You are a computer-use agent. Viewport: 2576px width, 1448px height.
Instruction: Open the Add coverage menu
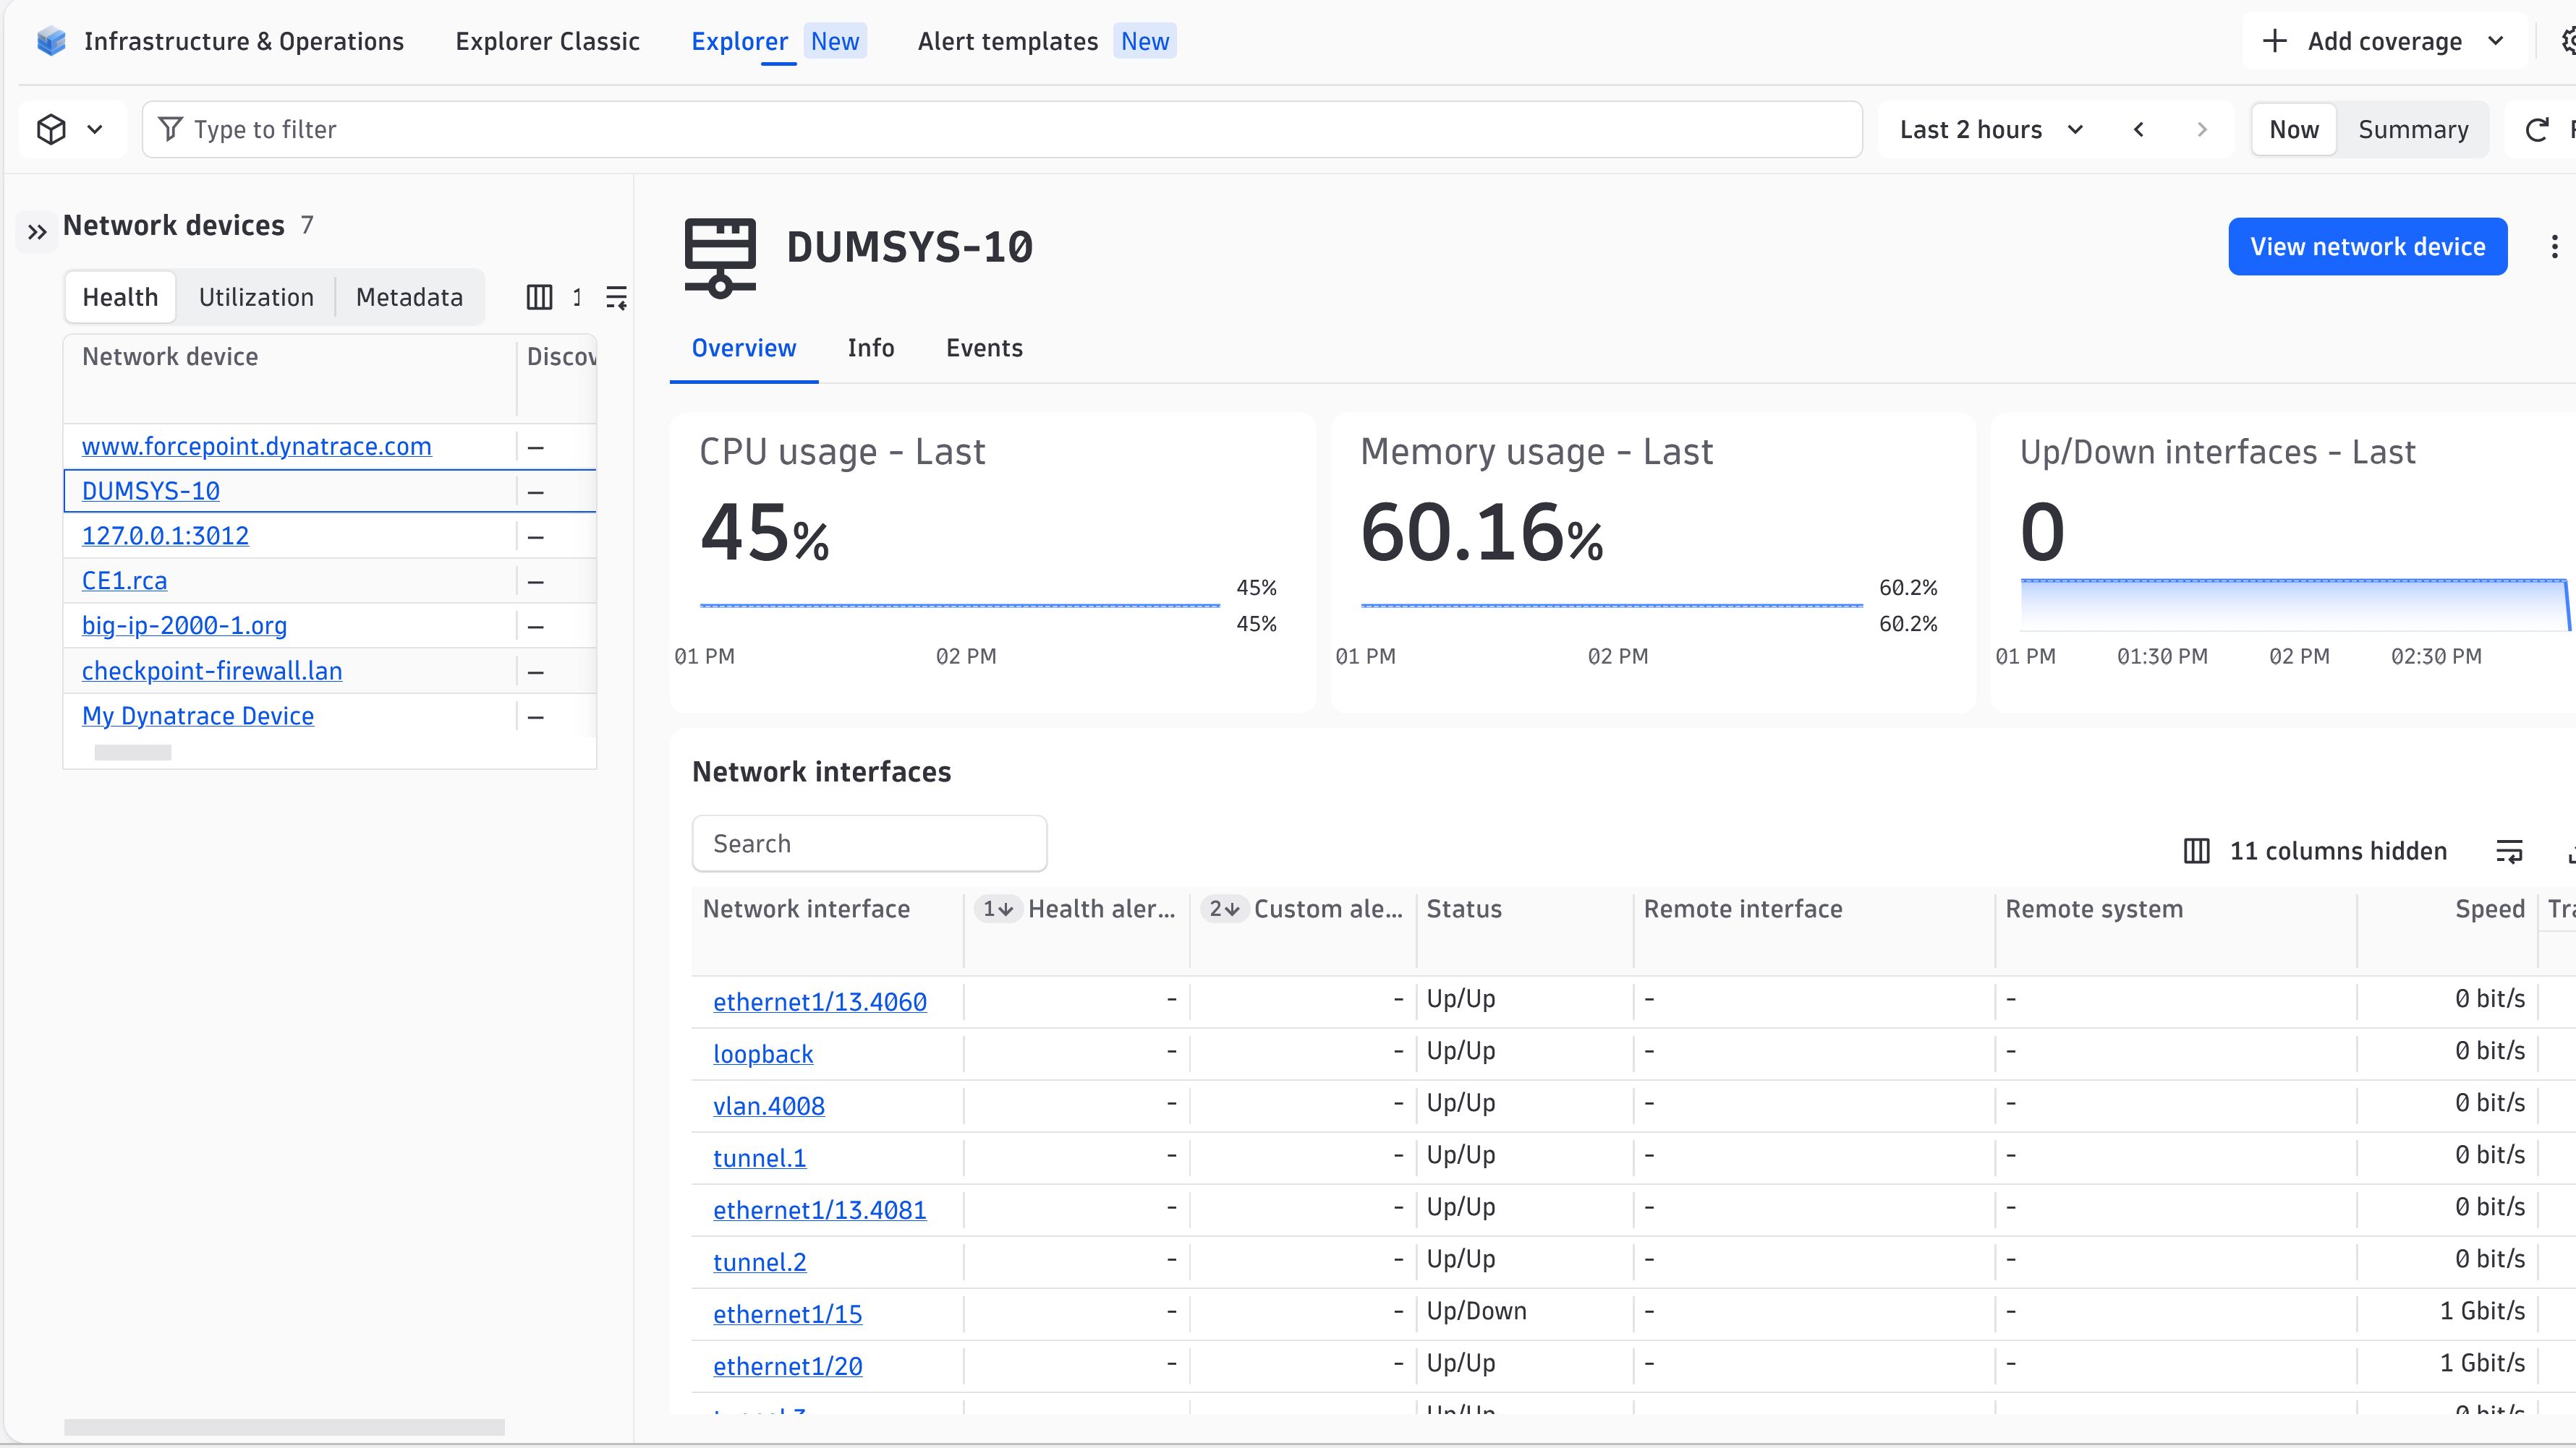click(2384, 41)
